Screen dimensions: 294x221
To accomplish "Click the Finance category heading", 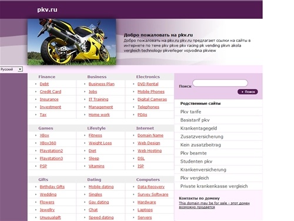I will (47, 77).
